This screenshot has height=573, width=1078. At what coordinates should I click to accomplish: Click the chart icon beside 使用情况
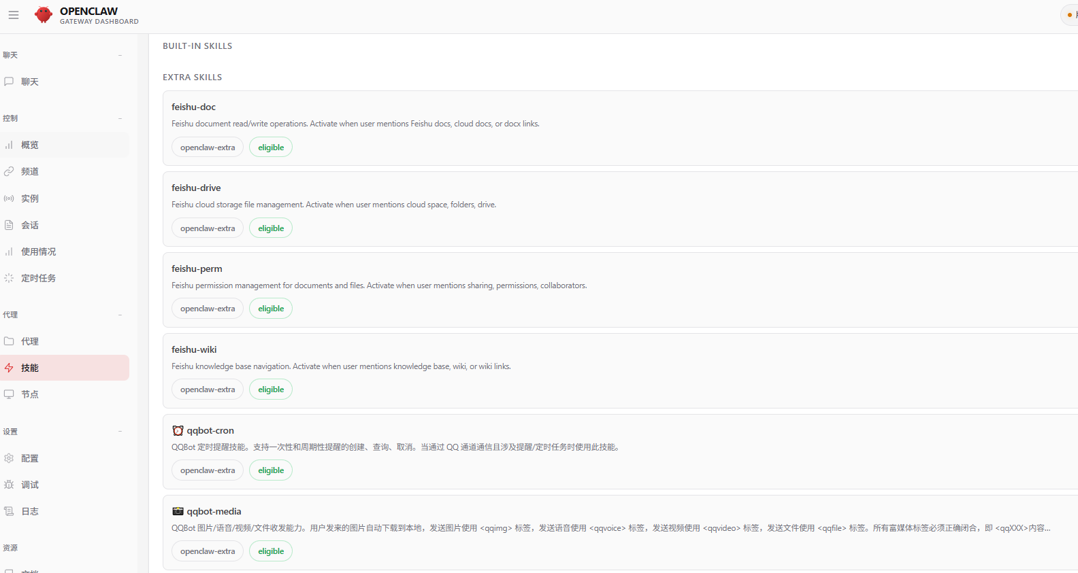[x=9, y=251]
